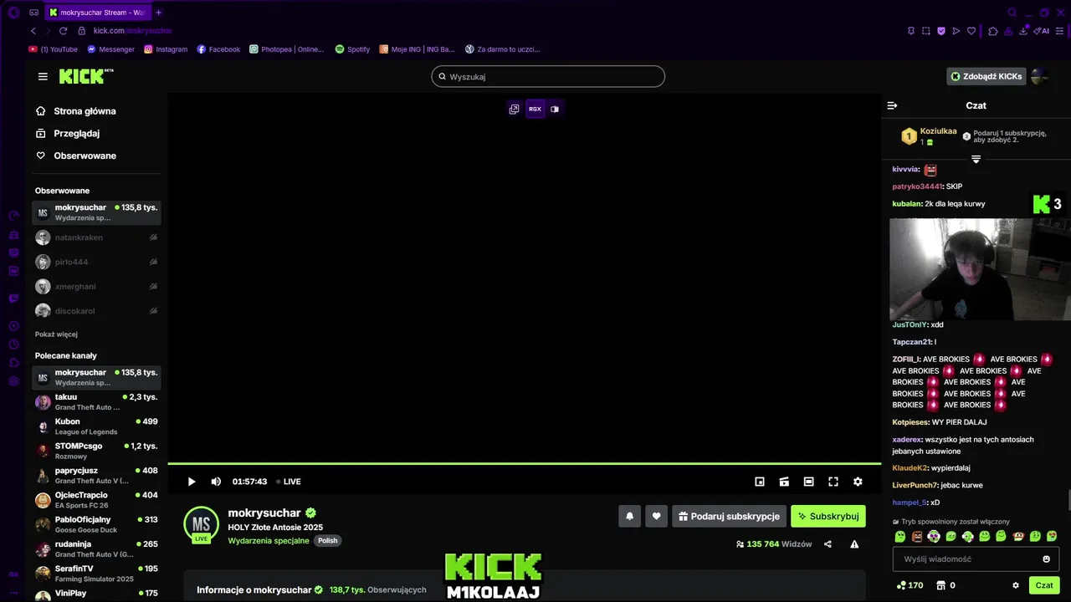The image size is (1071, 602).
Task: Open the clip creation icon
Action: (784, 482)
